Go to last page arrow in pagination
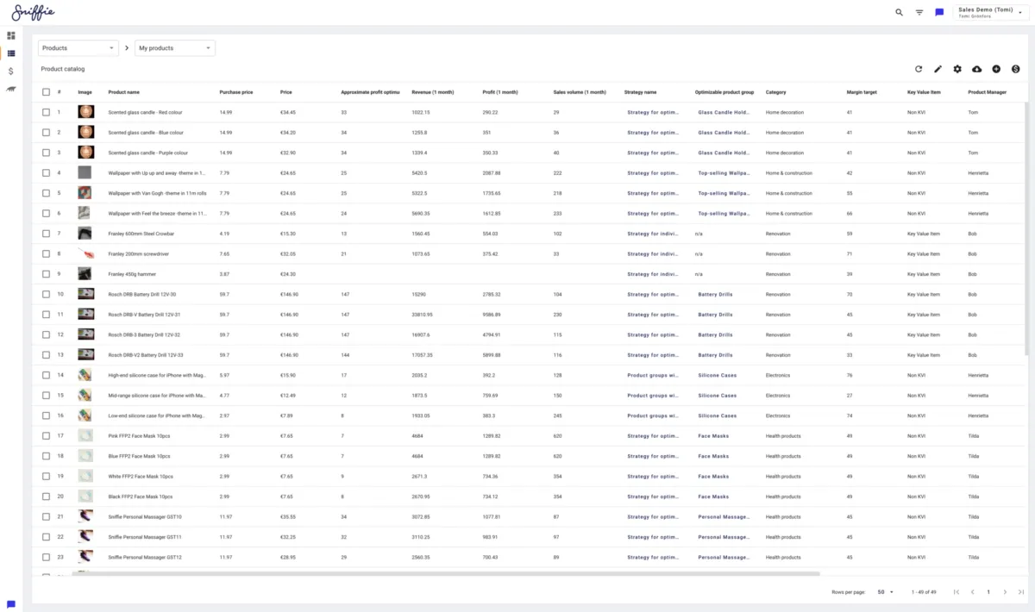The width and height of the screenshot is (1035, 612). point(1021,592)
